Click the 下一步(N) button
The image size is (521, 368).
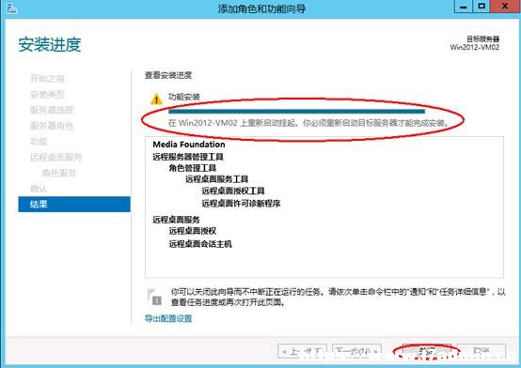pos(356,351)
